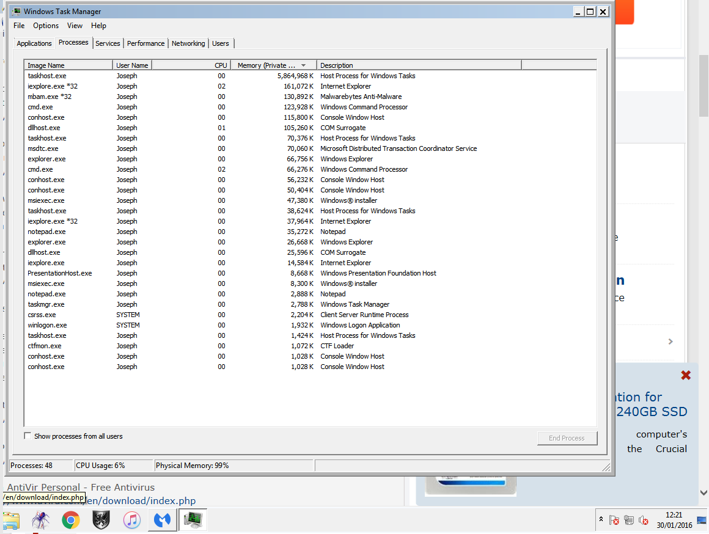This screenshot has height=534, width=709.
Task: Select the msdtc.exe process row
Action: [x=310, y=148]
